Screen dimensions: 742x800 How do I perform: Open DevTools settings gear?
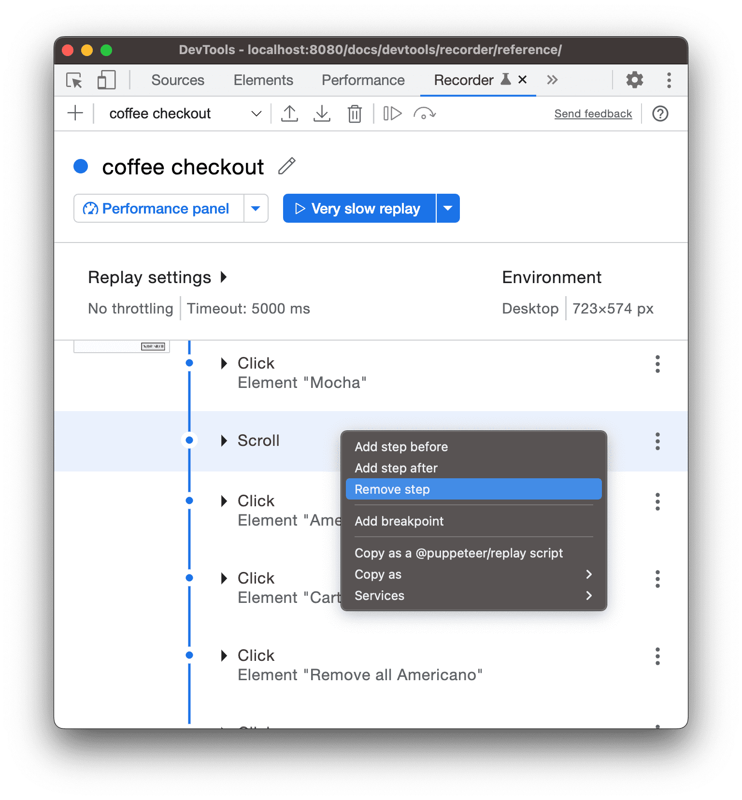(x=634, y=80)
